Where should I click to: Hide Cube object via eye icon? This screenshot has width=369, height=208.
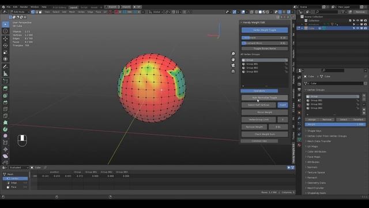pyautogui.click(x=357, y=28)
